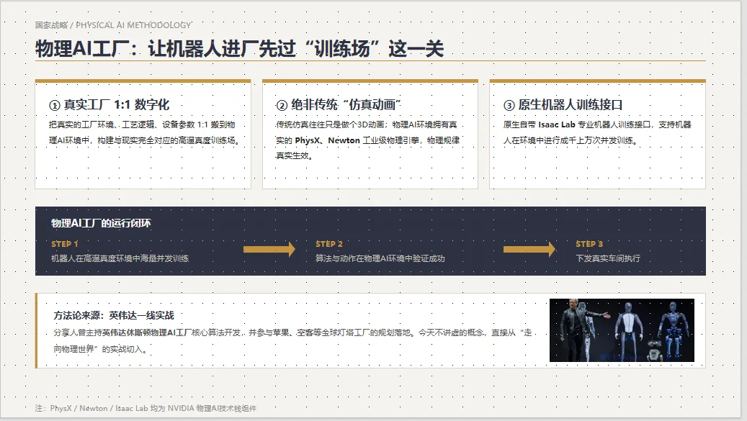
Task: Click the heading '③ 原生机器人训练接口'
Action: [563, 104]
